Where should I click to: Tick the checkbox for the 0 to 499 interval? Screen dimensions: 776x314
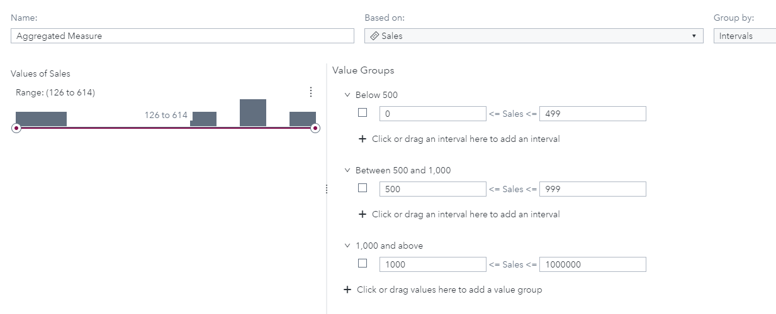[x=363, y=113]
